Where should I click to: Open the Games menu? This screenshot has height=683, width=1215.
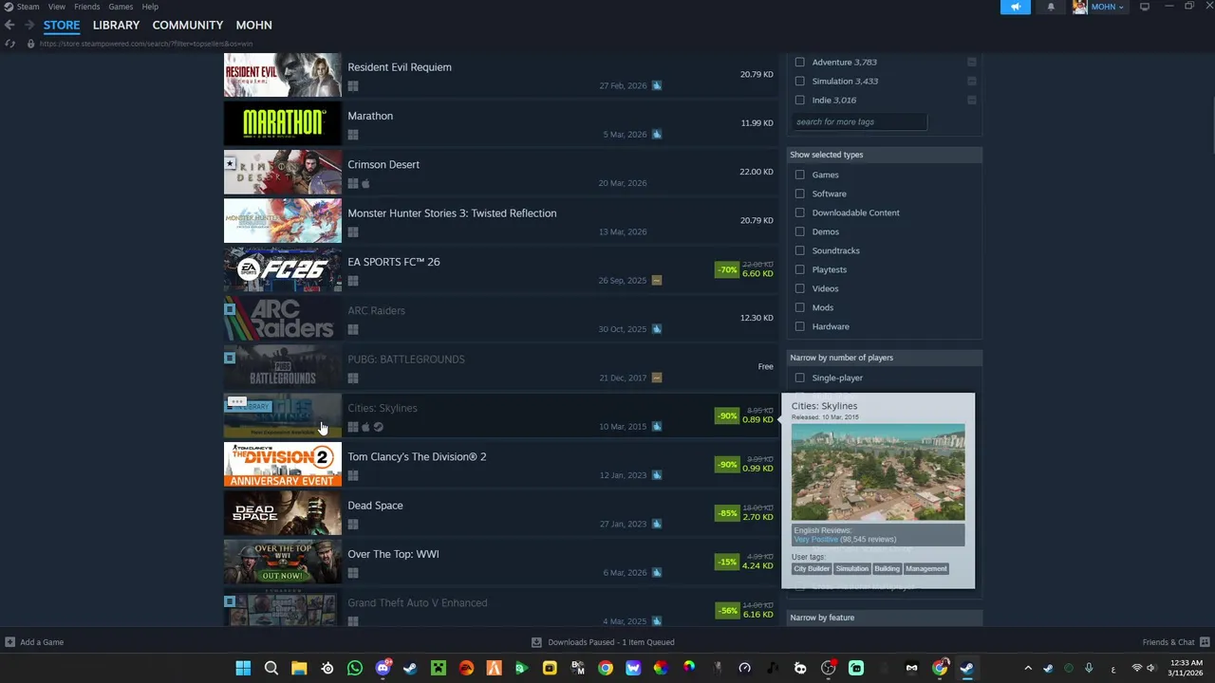coord(121,7)
